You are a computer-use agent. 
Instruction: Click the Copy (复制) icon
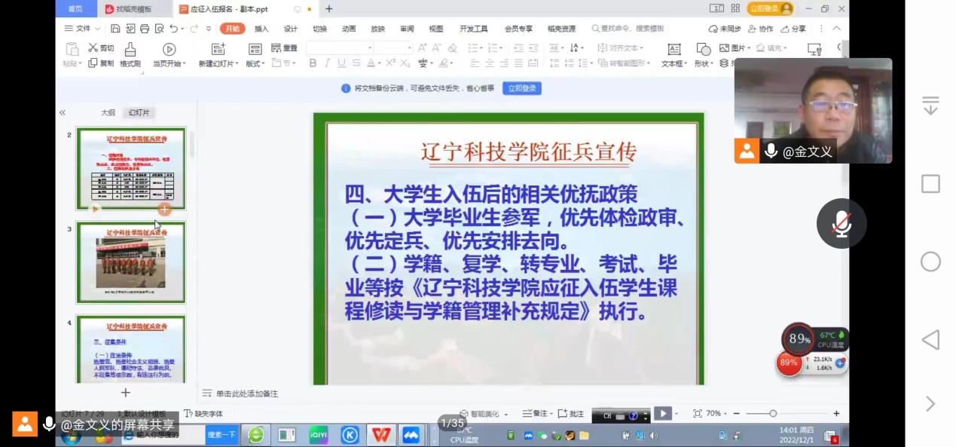point(93,63)
